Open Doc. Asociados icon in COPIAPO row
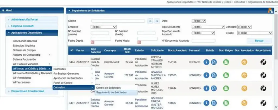The image size is (278, 110). (x=244, y=62)
